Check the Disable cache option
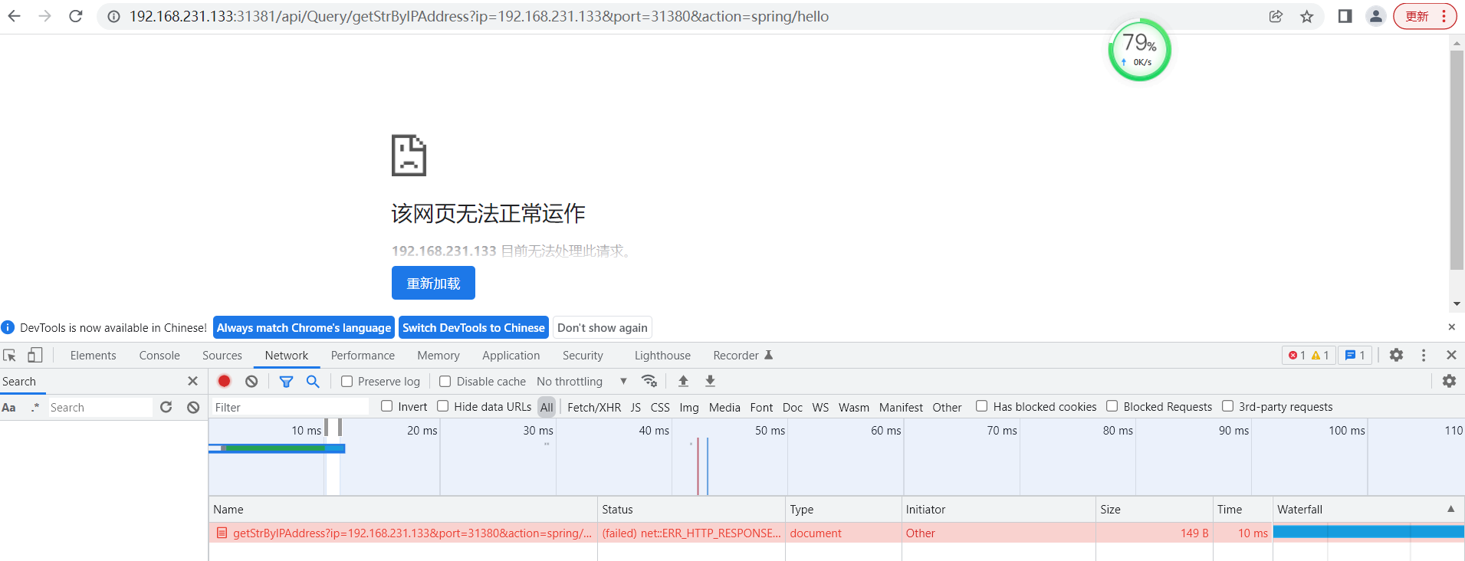The width and height of the screenshot is (1465, 561). [445, 382]
